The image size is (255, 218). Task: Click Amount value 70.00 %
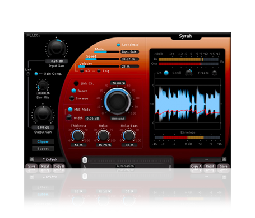click(118, 83)
